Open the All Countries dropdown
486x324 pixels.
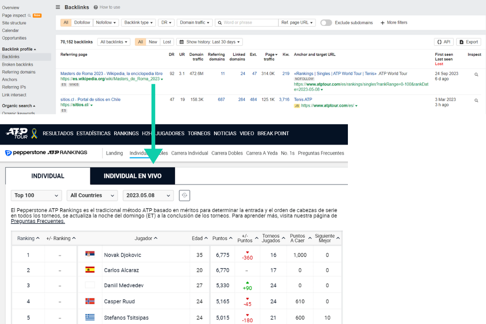coord(92,195)
